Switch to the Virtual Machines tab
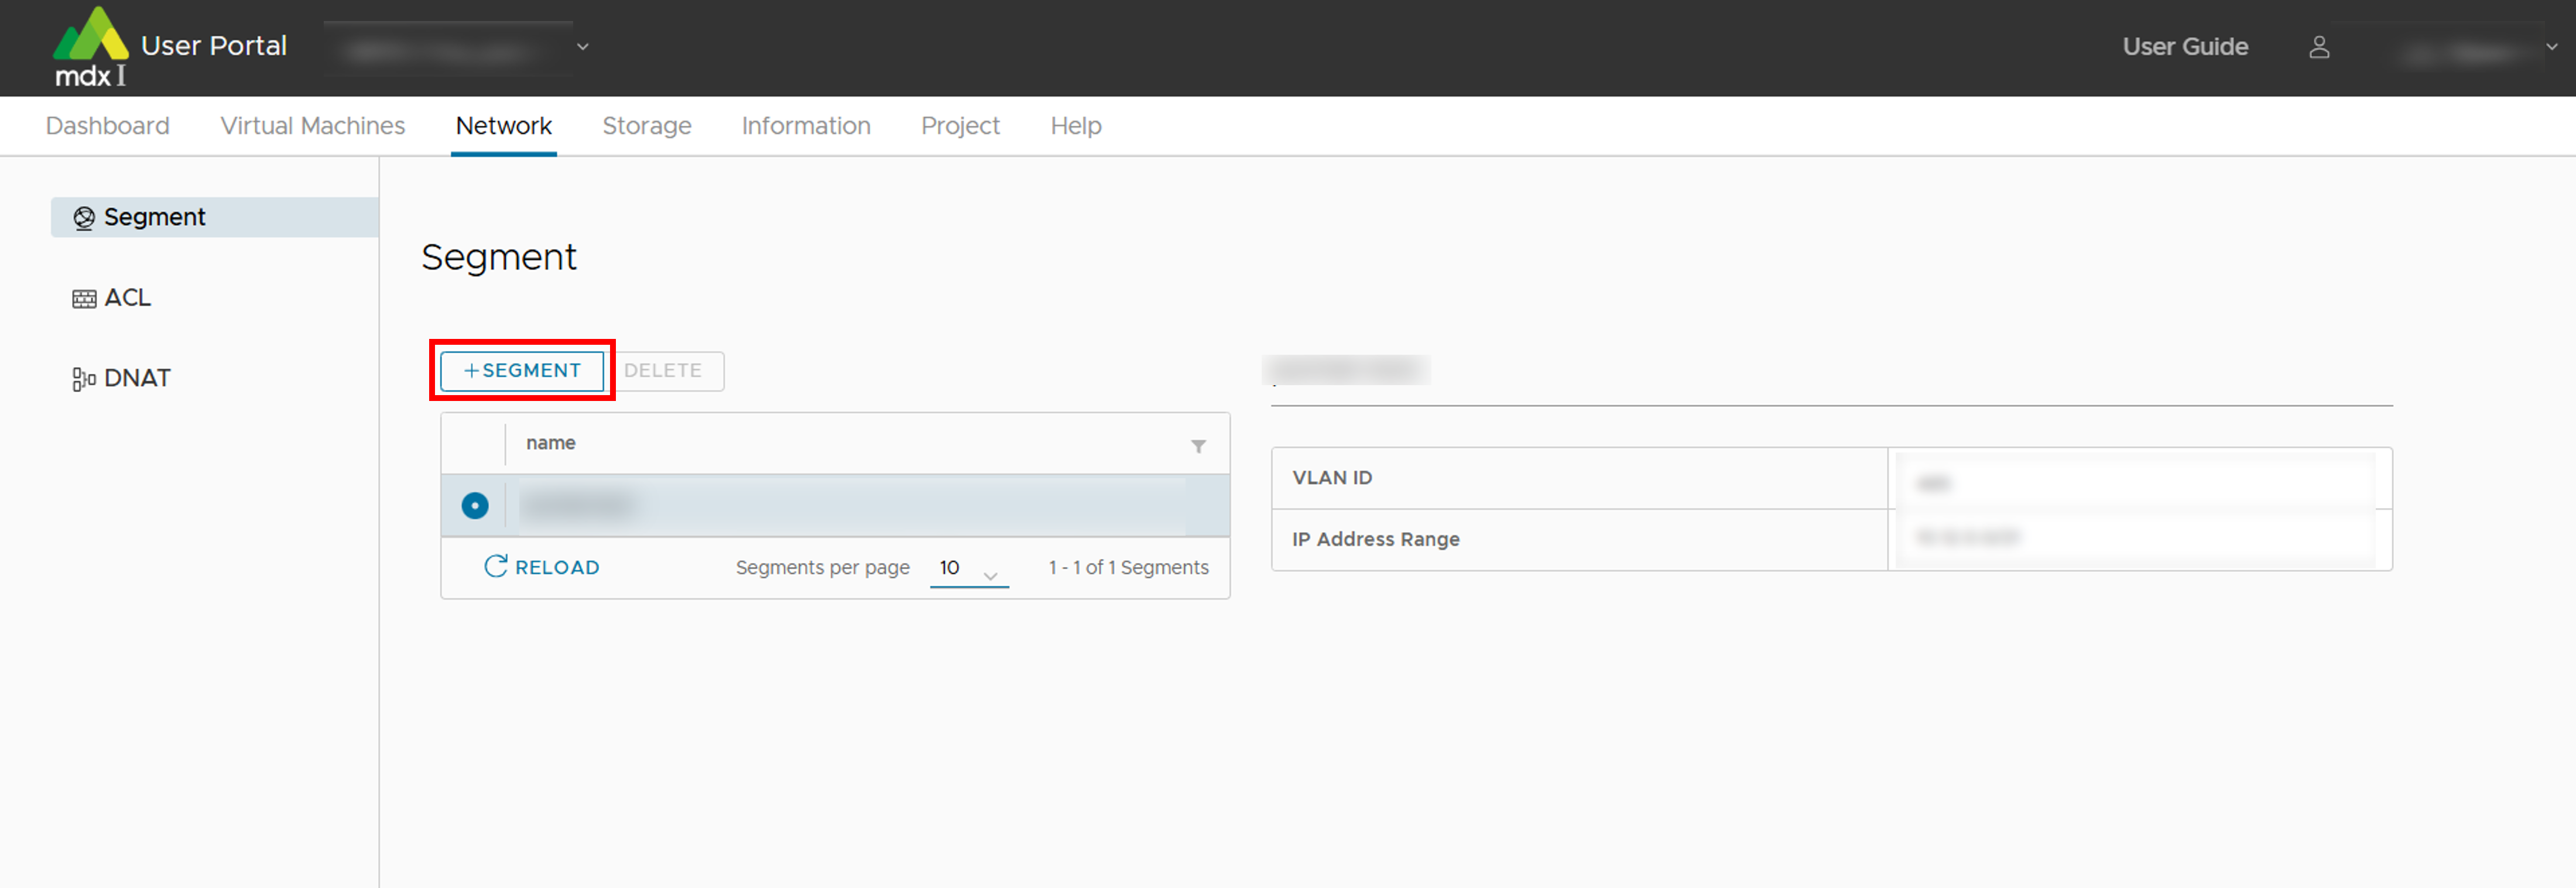 [x=312, y=126]
